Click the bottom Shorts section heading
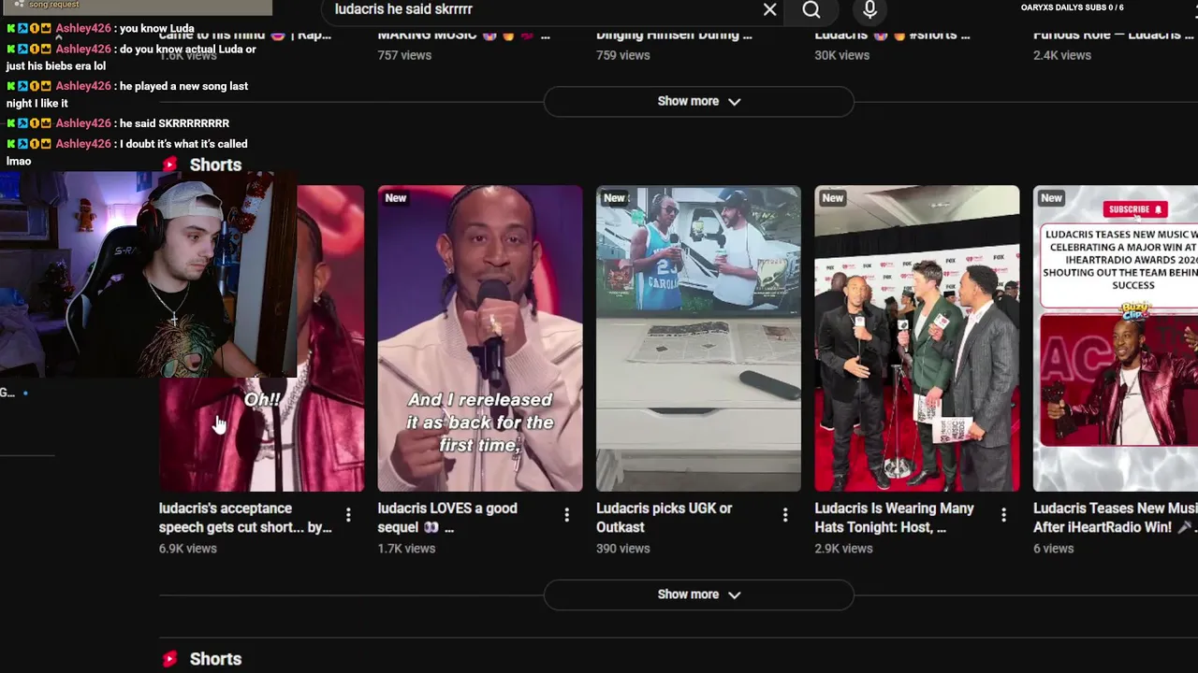This screenshot has height=673, width=1198. click(x=215, y=659)
